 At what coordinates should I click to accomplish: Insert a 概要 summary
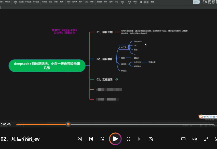pyautogui.click(x=62, y=2)
